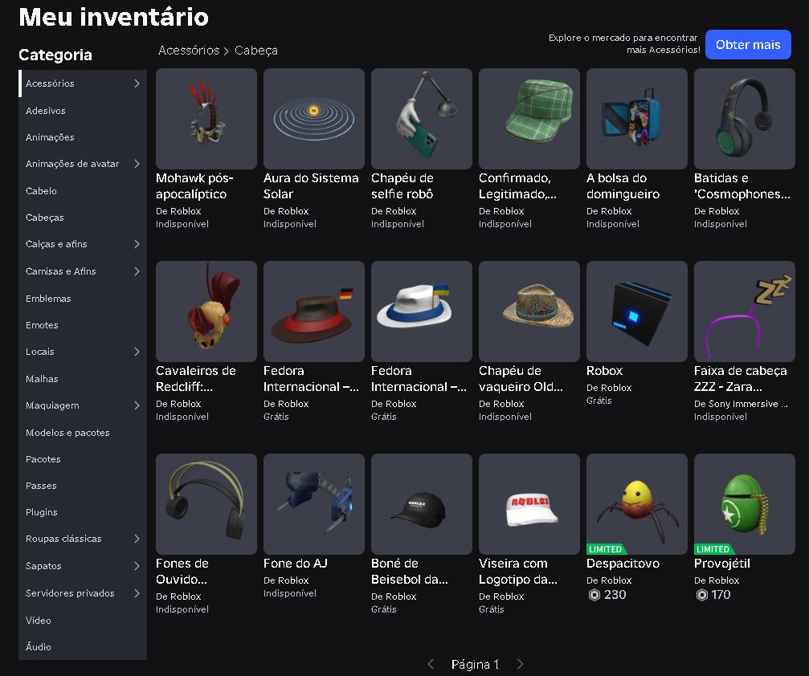Open the Cavaleiros de Redcliff helmet thumbnail
This screenshot has height=676, width=809.
[x=206, y=312]
